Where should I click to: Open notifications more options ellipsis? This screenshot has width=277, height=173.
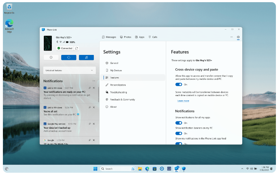(x=94, y=81)
